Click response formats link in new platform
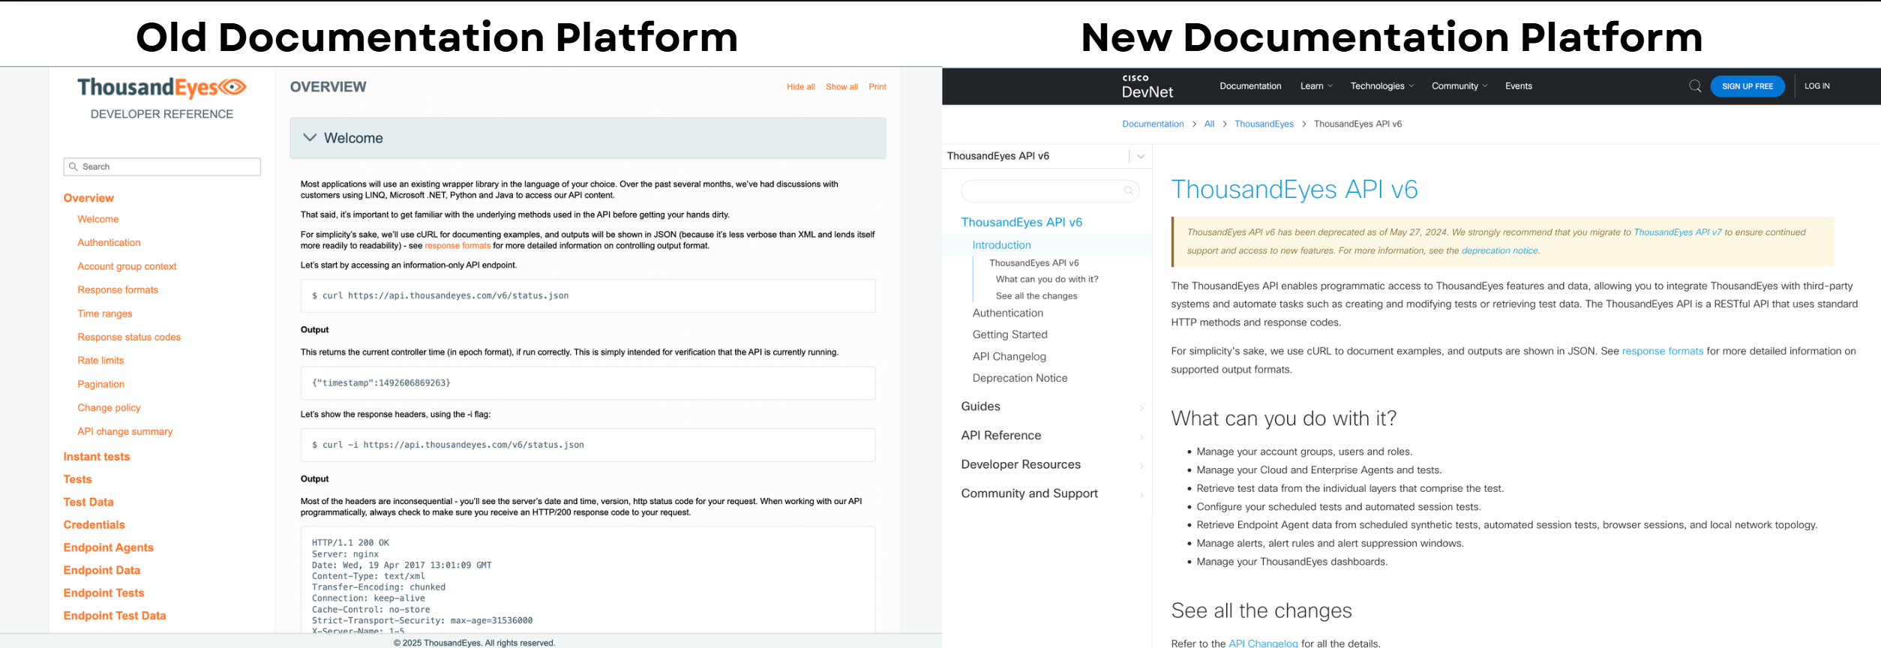The image size is (1881, 648). tap(1662, 351)
